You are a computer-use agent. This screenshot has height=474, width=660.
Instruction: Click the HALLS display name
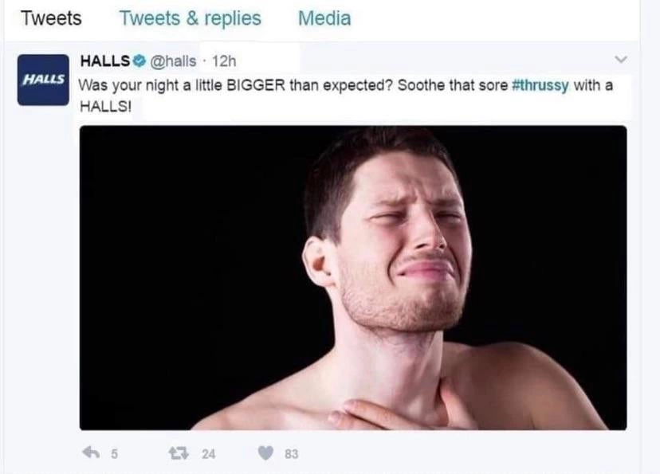pos(105,61)
